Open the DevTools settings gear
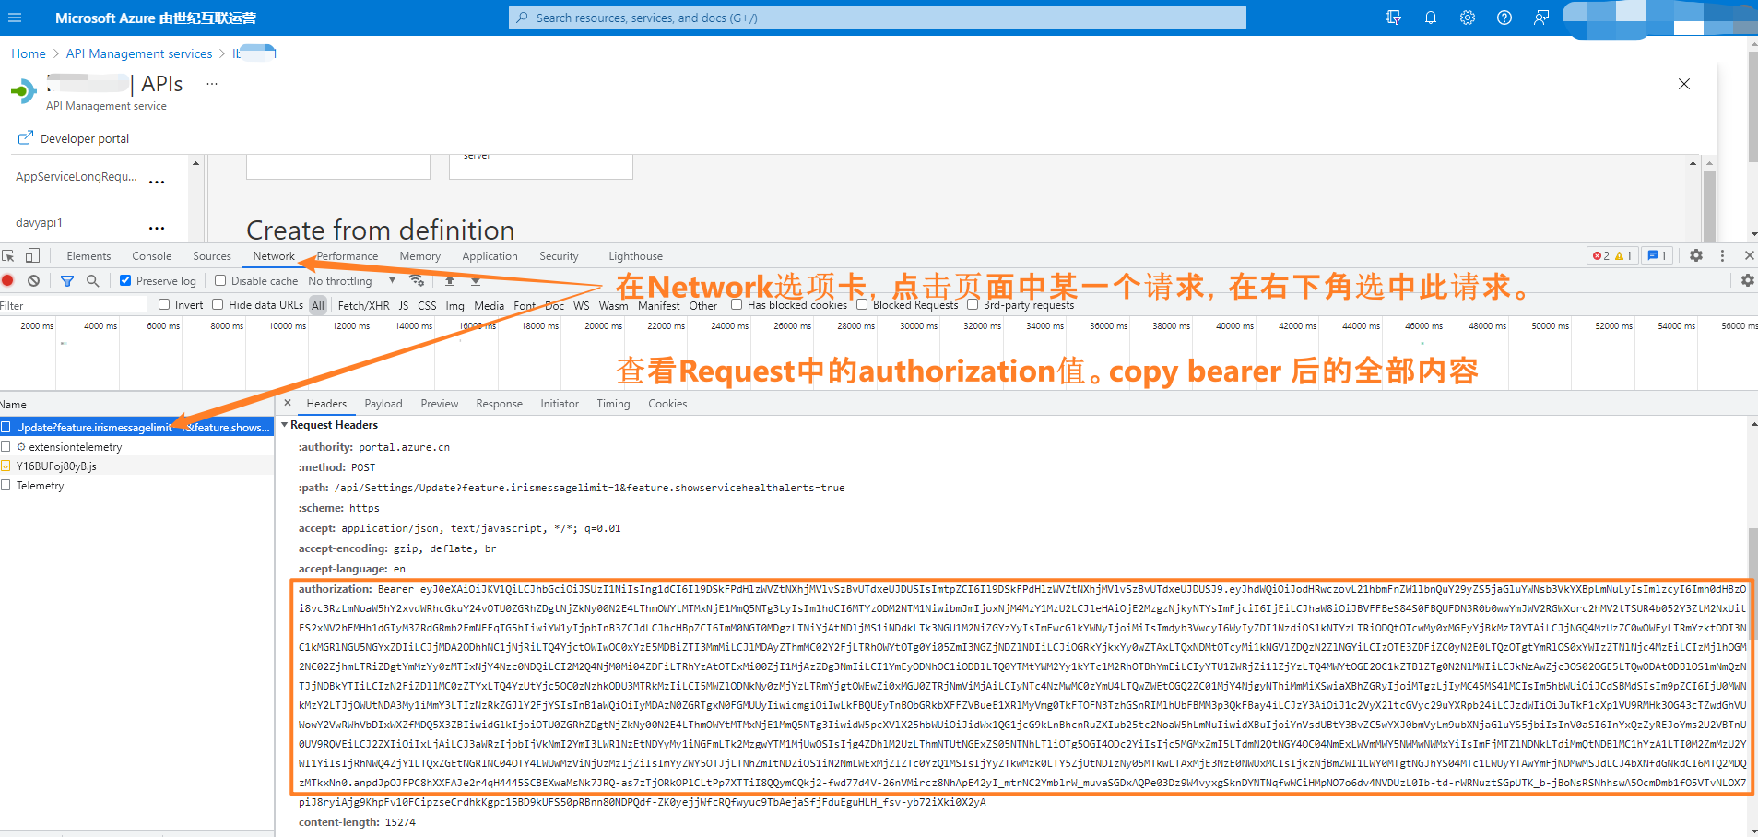 1695,255
